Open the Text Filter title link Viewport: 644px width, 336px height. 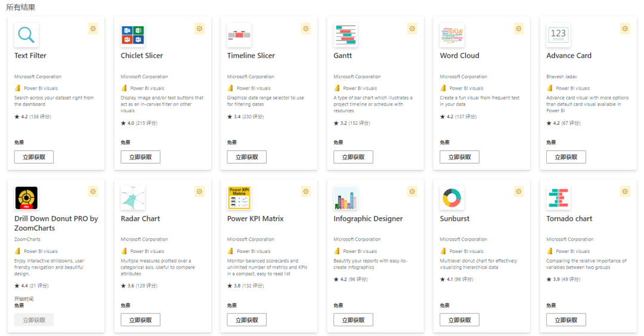pyautogui.click(x=30, y=56)
